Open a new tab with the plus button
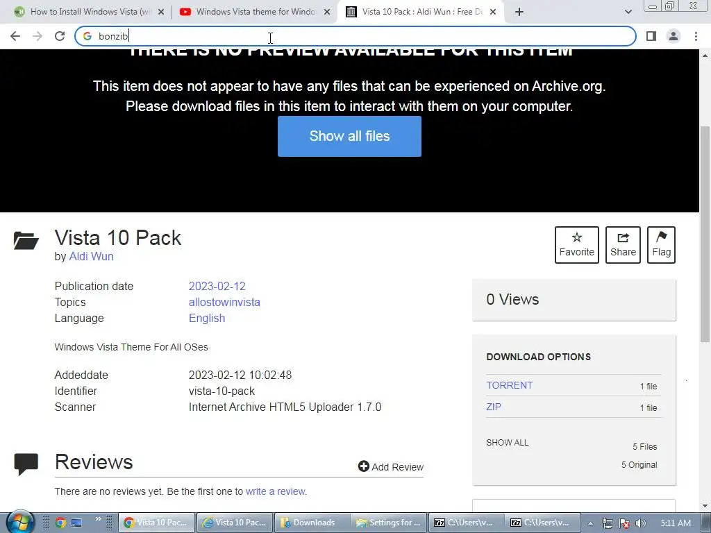Screen dimensions: 711x533 pos(519,12)
